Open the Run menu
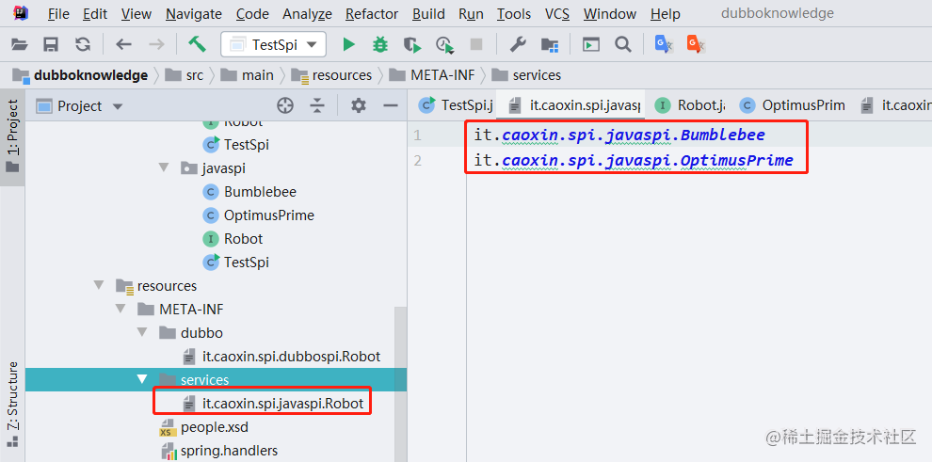932x462 pixels. 471,14
